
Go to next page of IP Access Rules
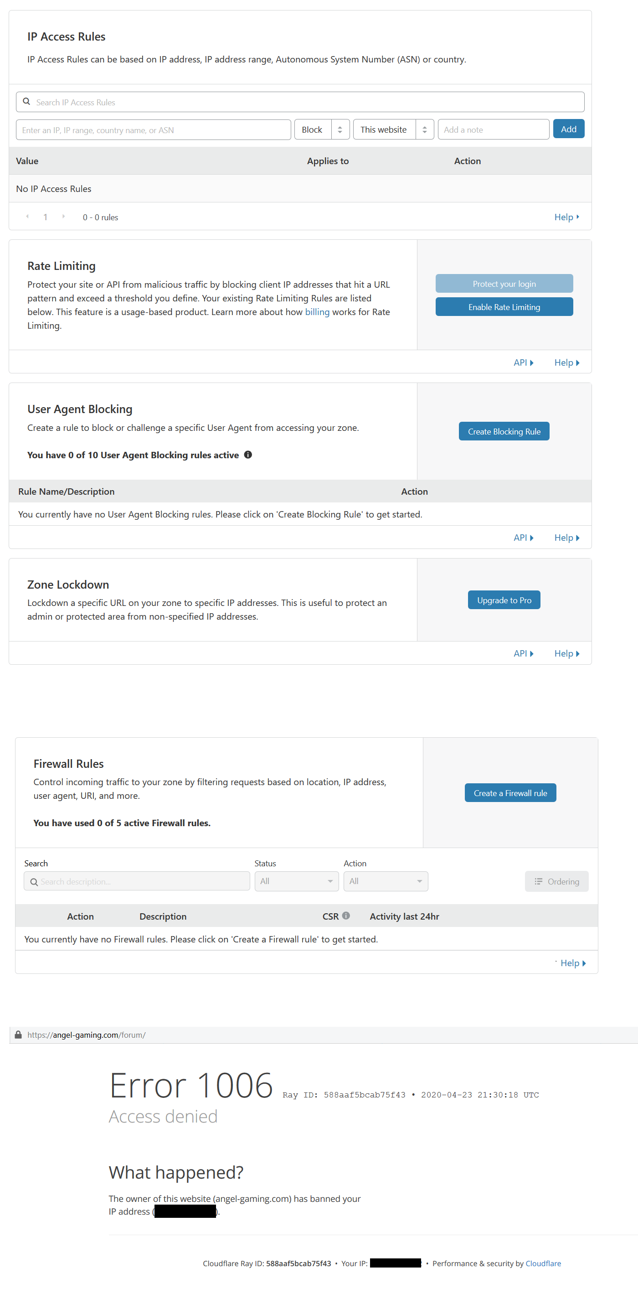click(63, 217)
